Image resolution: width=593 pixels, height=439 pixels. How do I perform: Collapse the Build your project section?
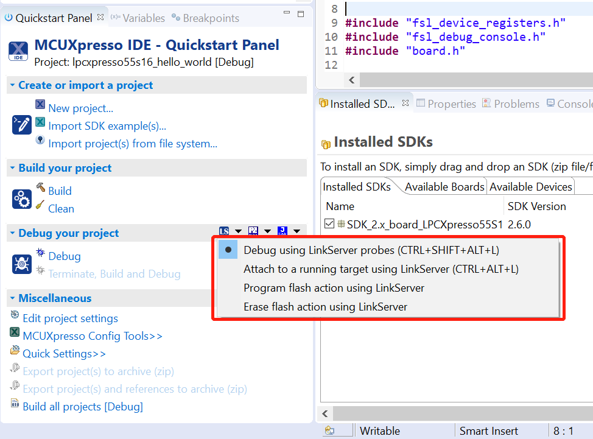(x=12, y=168)
